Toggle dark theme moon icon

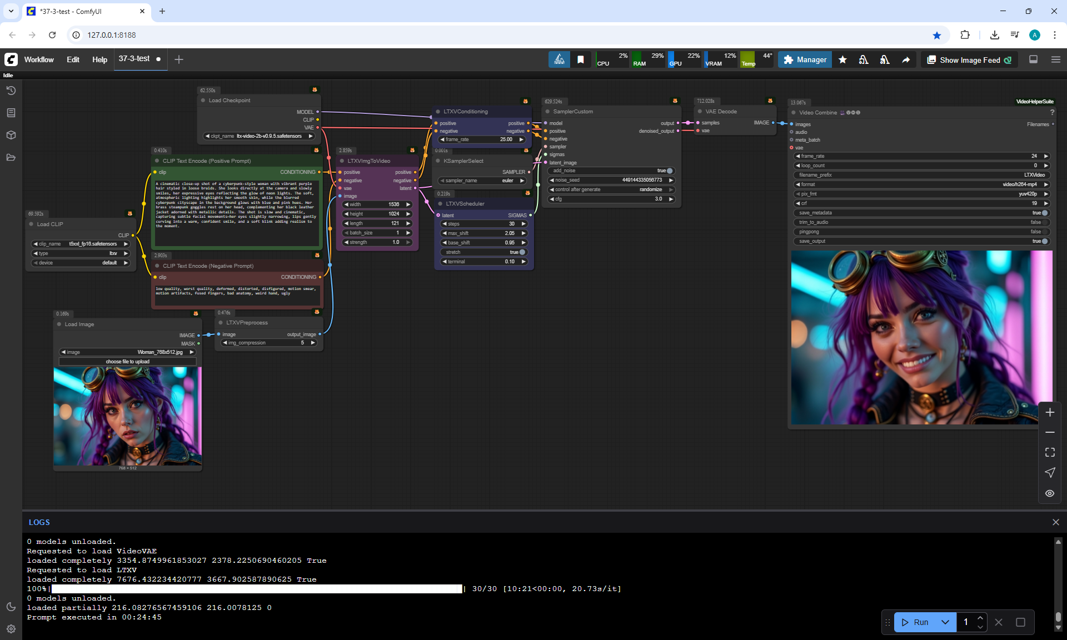[11, 607]
